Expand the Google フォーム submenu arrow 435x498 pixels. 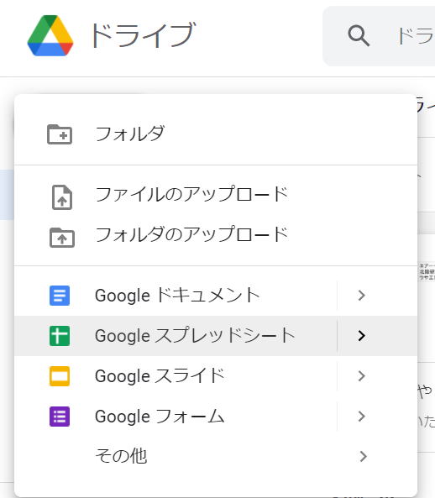coord(361,416)
